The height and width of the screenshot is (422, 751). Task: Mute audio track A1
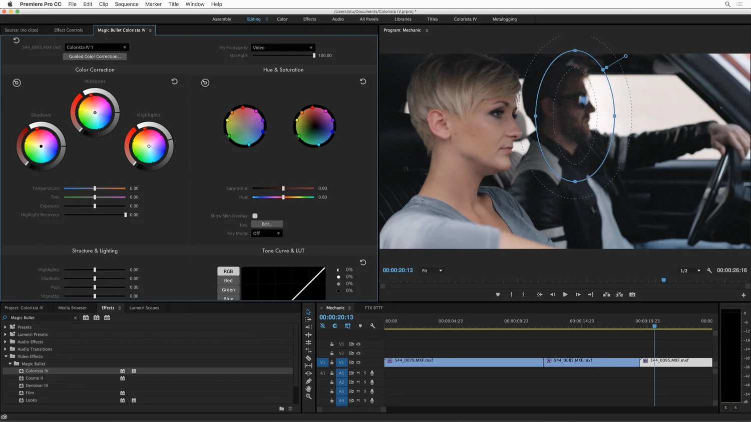coord(358,373)
